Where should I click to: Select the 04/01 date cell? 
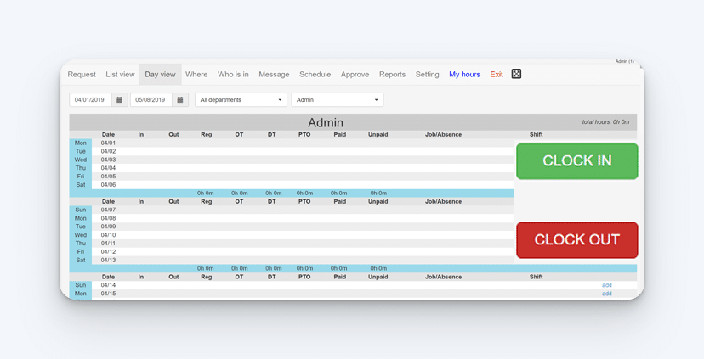[x=108, y=143]
